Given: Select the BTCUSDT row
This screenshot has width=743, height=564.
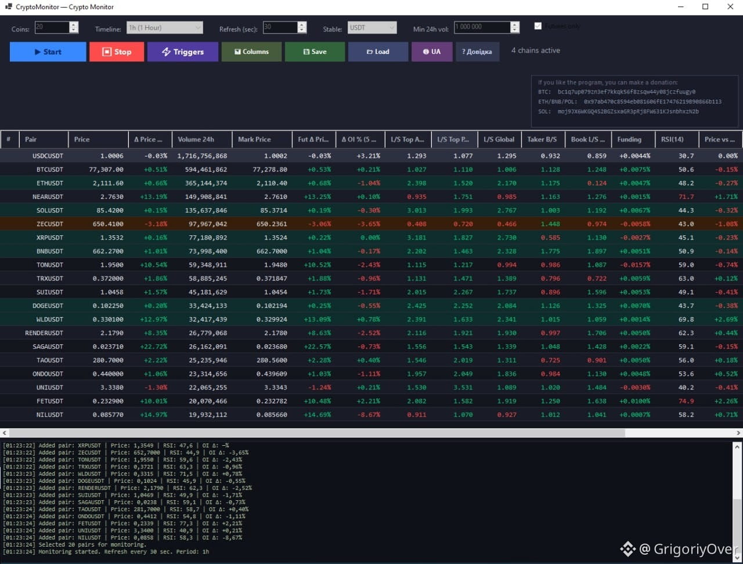Looking at the screenshot, I should pos(371,169).
